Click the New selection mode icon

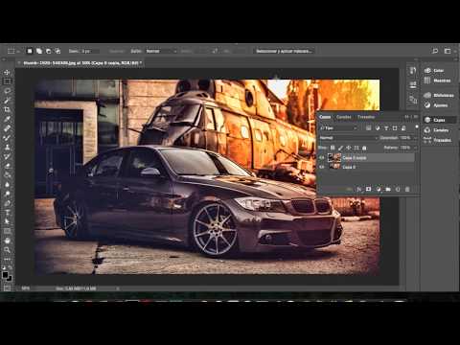[30, 51]
